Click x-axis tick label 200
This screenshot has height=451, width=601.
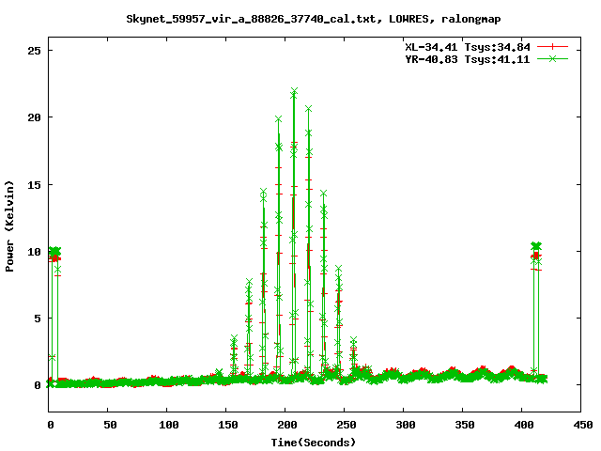(287, 425)
